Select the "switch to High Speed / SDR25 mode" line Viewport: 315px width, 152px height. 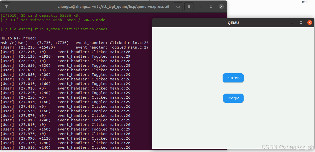point(53,20)
